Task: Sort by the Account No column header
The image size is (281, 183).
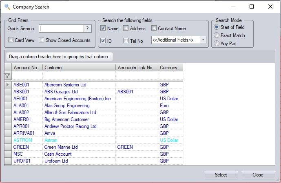Action: coord(27,68)
